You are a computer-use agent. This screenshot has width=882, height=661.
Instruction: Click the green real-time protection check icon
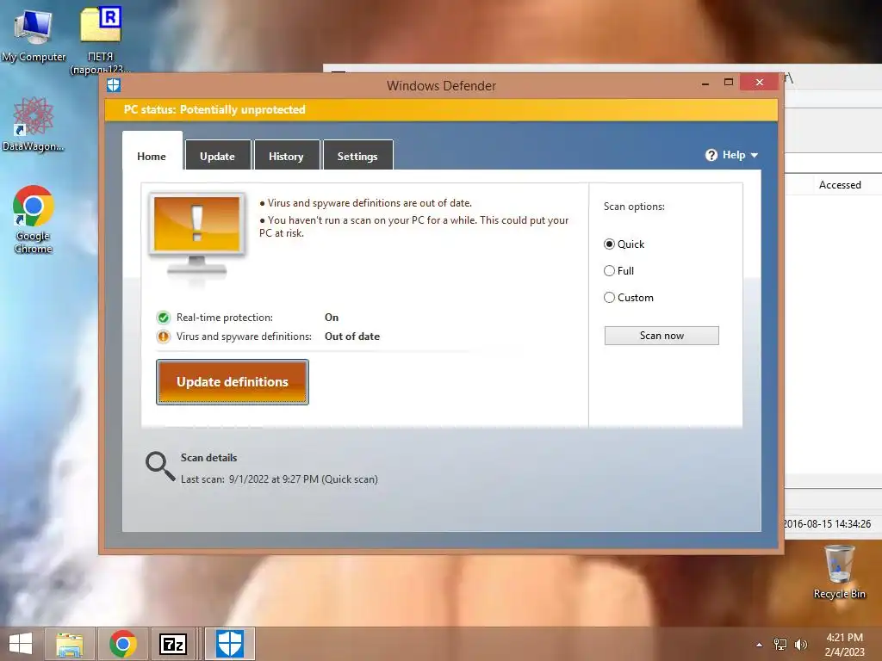coord(163,318)
